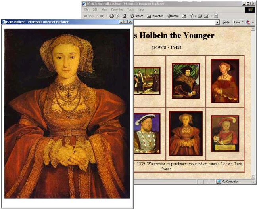
Task: Click the Stop loading icon
Action: pyautogui.click(x=111, y=16)
